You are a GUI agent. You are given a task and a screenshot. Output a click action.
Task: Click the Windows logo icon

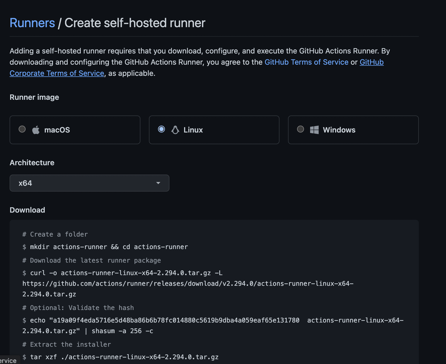pos(314,130)
